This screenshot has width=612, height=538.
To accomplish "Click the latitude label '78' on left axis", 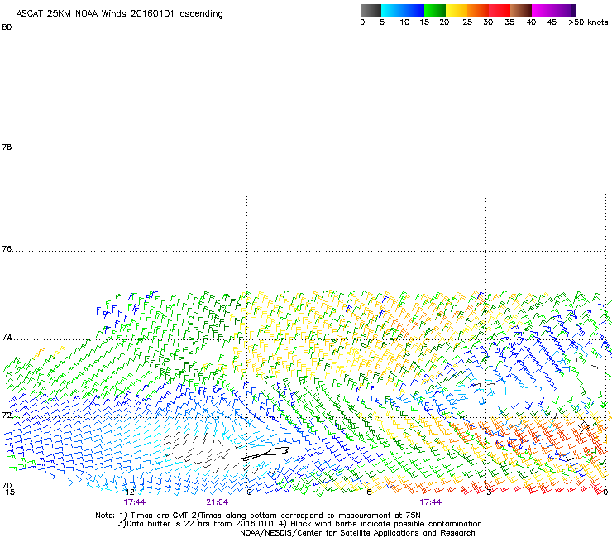I will tap(7, 147).
